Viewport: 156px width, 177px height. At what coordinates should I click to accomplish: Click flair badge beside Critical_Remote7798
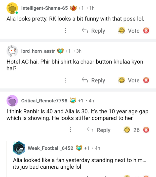pyautogui.click(x=73, y=101)
